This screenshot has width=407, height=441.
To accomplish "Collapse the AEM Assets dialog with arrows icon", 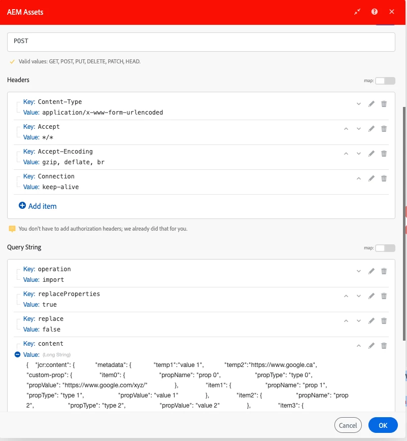I will tap(357, 12).
